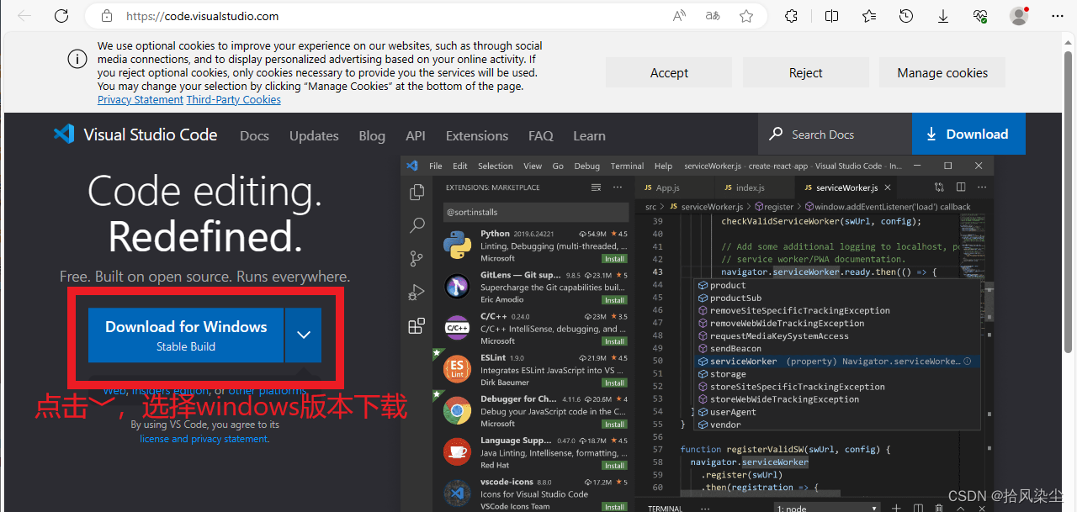Toggle the favorites star in the address bar
The width and height of the screenshot is (1077, 512).
click(x=746, y=16)
